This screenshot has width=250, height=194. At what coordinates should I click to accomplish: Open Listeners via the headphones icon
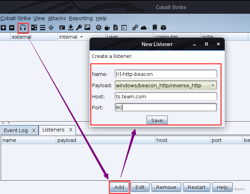tap(23, 28)
